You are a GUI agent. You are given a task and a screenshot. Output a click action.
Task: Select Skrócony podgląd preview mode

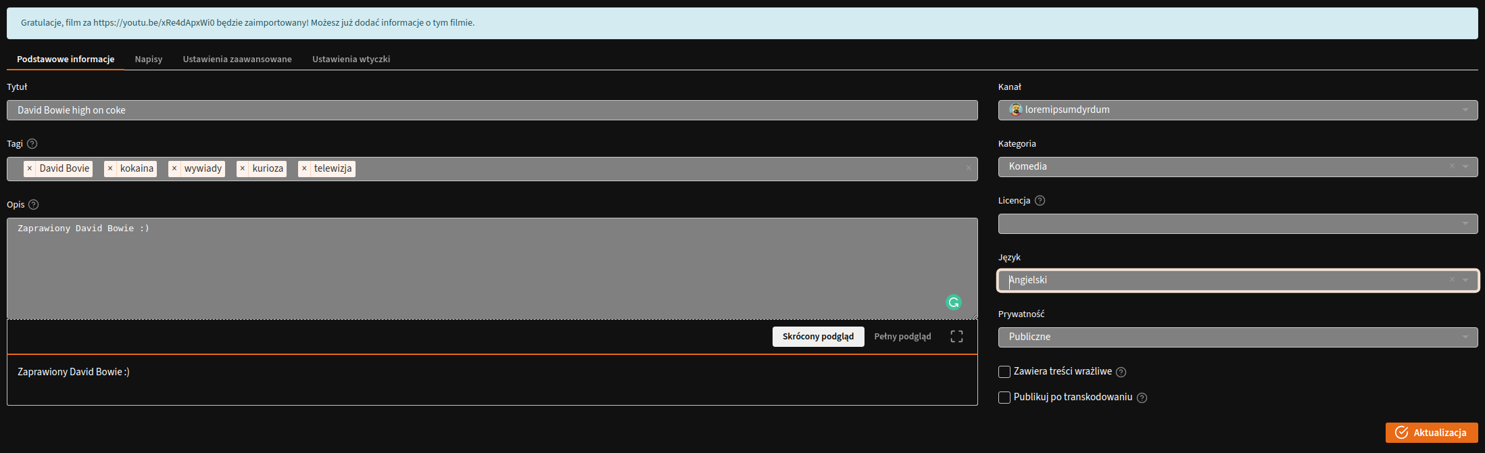(x=818, y=337)
